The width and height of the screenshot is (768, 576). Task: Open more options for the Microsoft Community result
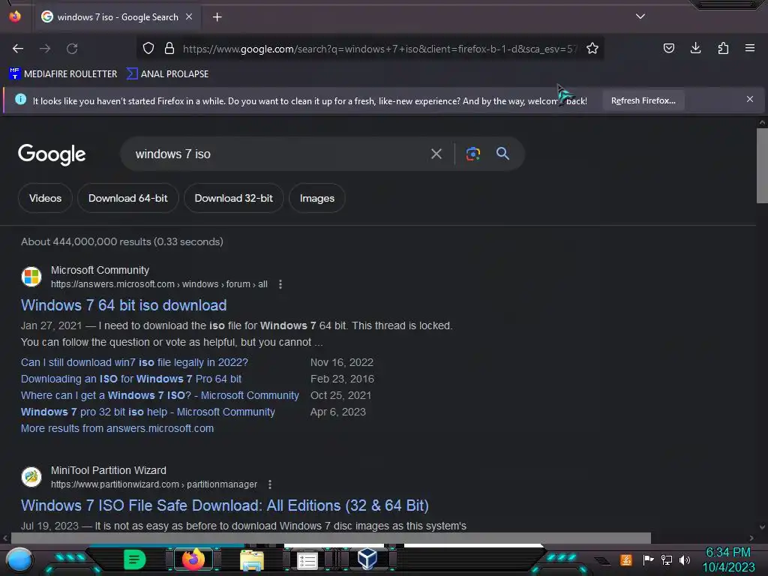280,284
